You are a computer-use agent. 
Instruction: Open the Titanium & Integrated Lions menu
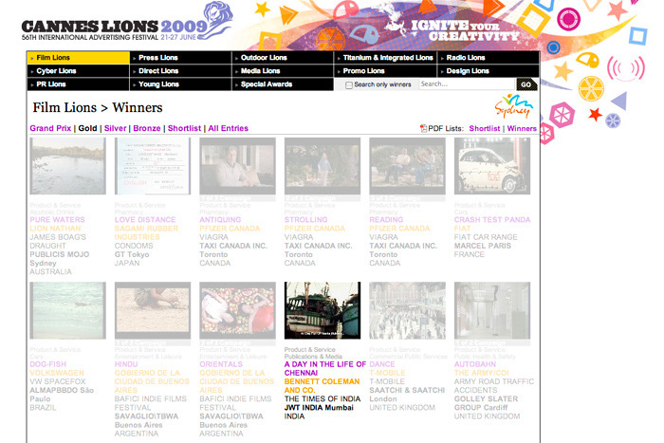(385, 58)
